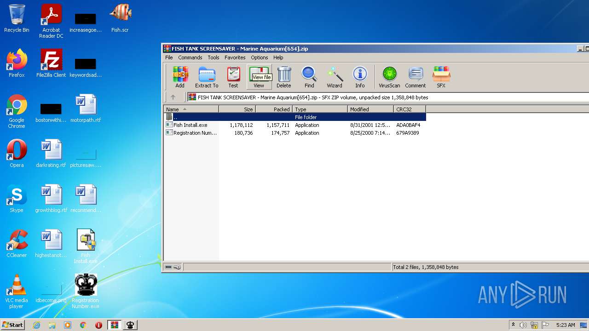Open the archive Comment tool

coord(416,76)
